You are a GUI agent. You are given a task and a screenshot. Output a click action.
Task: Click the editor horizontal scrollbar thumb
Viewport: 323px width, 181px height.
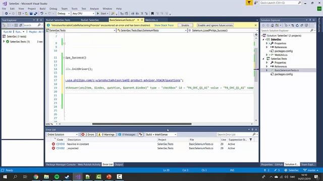[x=142, y=124]
